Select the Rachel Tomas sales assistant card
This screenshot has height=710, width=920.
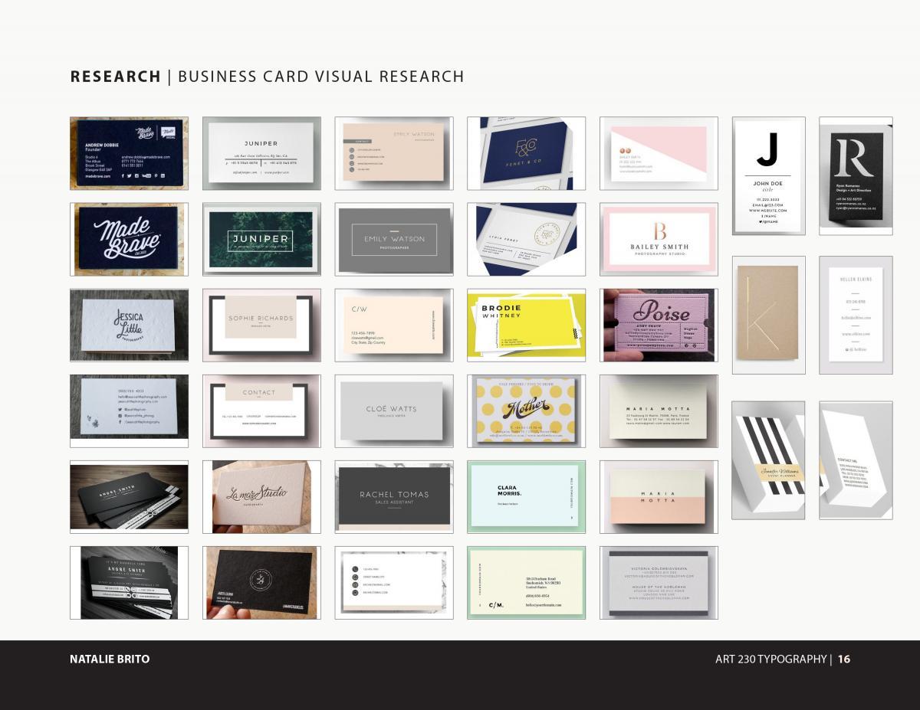(x=393, y=496)
